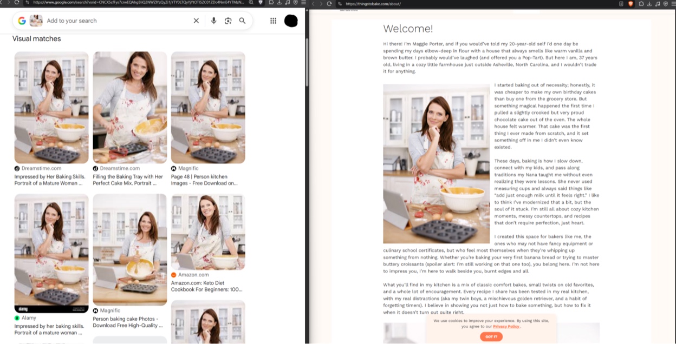Open hamburger menu in Google window

(x=303, y=3)
